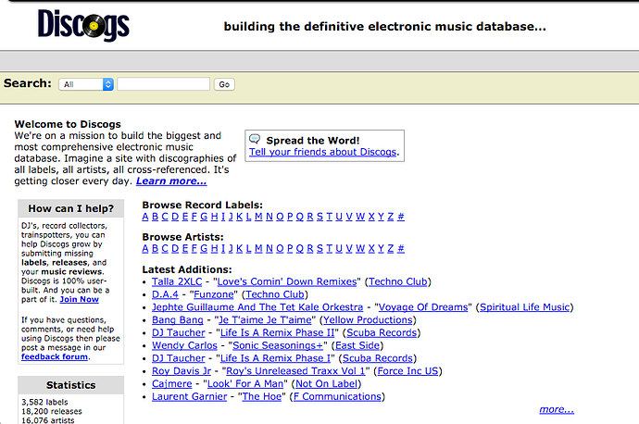639x424 pixels.
Task: Browse artists under # symbol
Action: tap(401, 248)
